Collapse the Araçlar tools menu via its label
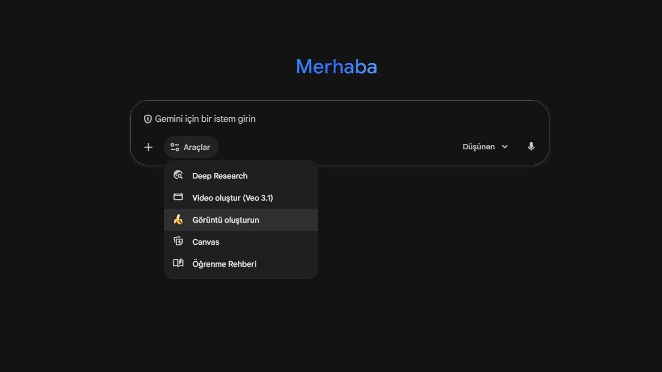Image resolution: width=662 pixels, height=372 pixels. pyautogui.click(x=197, y=147)
